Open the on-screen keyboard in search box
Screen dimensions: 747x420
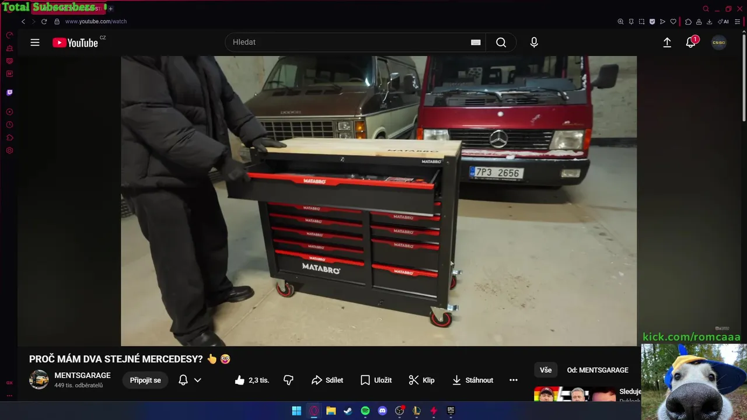(476, 43)
